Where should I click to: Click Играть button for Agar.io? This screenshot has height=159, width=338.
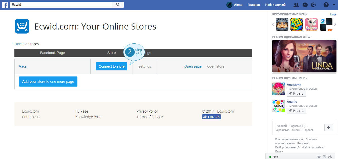click(296, 111)
